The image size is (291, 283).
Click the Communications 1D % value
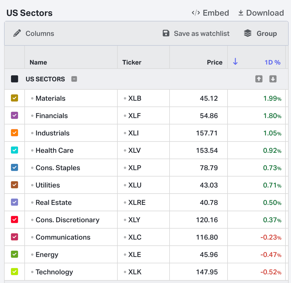coord(271,237)
